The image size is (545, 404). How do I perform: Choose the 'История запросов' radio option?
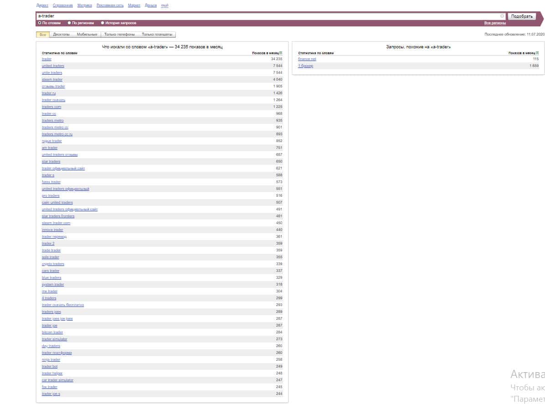[x=103, y=23]
